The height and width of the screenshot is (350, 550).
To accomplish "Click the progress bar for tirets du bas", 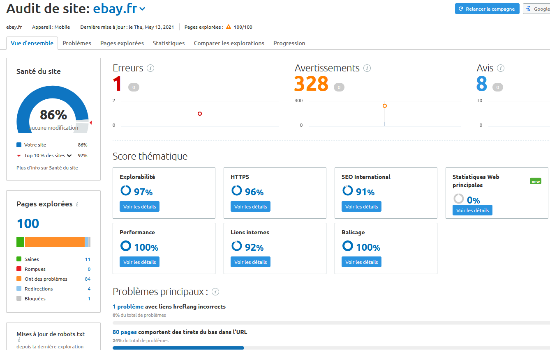I will tap(331, 348).
